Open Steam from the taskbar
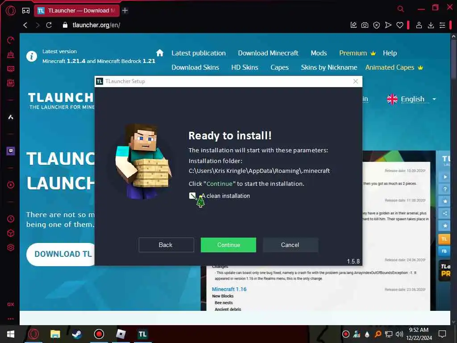The width and height of the screenshot is (457, 343). pos(77,334)
